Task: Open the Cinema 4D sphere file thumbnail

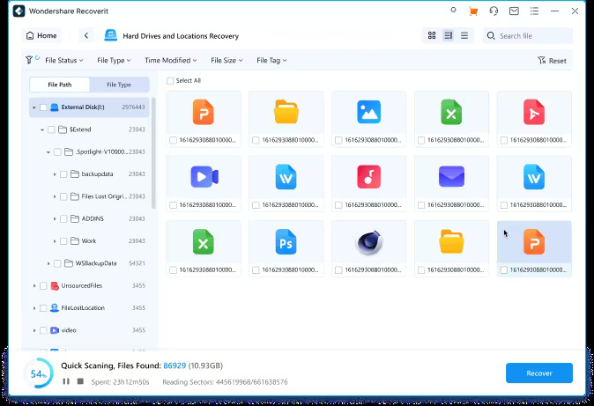Action: point(368,242)
